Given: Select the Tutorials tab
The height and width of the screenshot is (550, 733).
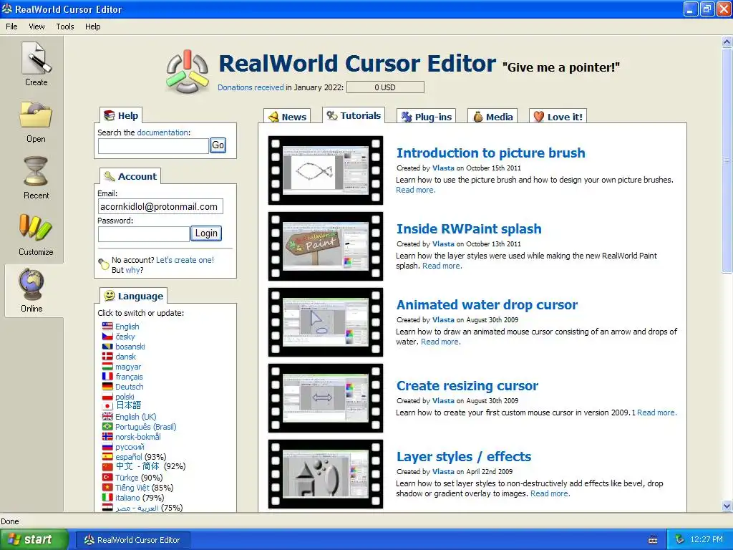Looking at the screenshot, I should (354, 115).
